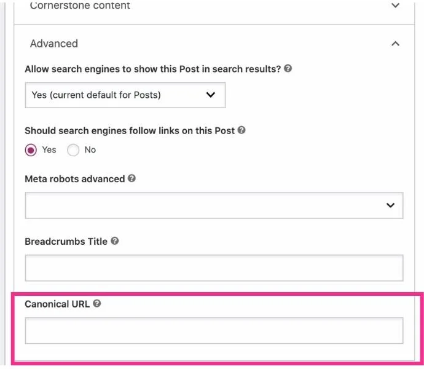
Task: Expand Cornerstone content section chevron
Action: point(395,6)
